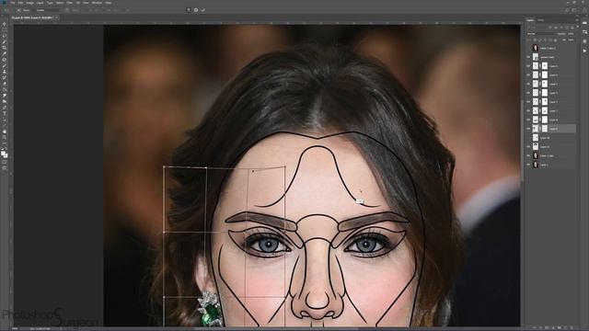Click the foreground color swatch
The height and width of the screenshot is (331, 589).
3,153
